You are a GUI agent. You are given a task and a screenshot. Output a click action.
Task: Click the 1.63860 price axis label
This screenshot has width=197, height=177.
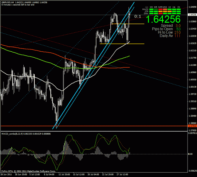[x=193, y=22]
